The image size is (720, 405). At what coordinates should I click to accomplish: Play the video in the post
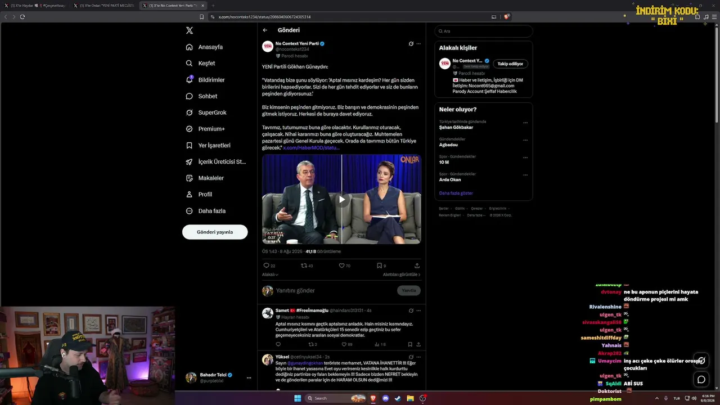coord(341,199)
